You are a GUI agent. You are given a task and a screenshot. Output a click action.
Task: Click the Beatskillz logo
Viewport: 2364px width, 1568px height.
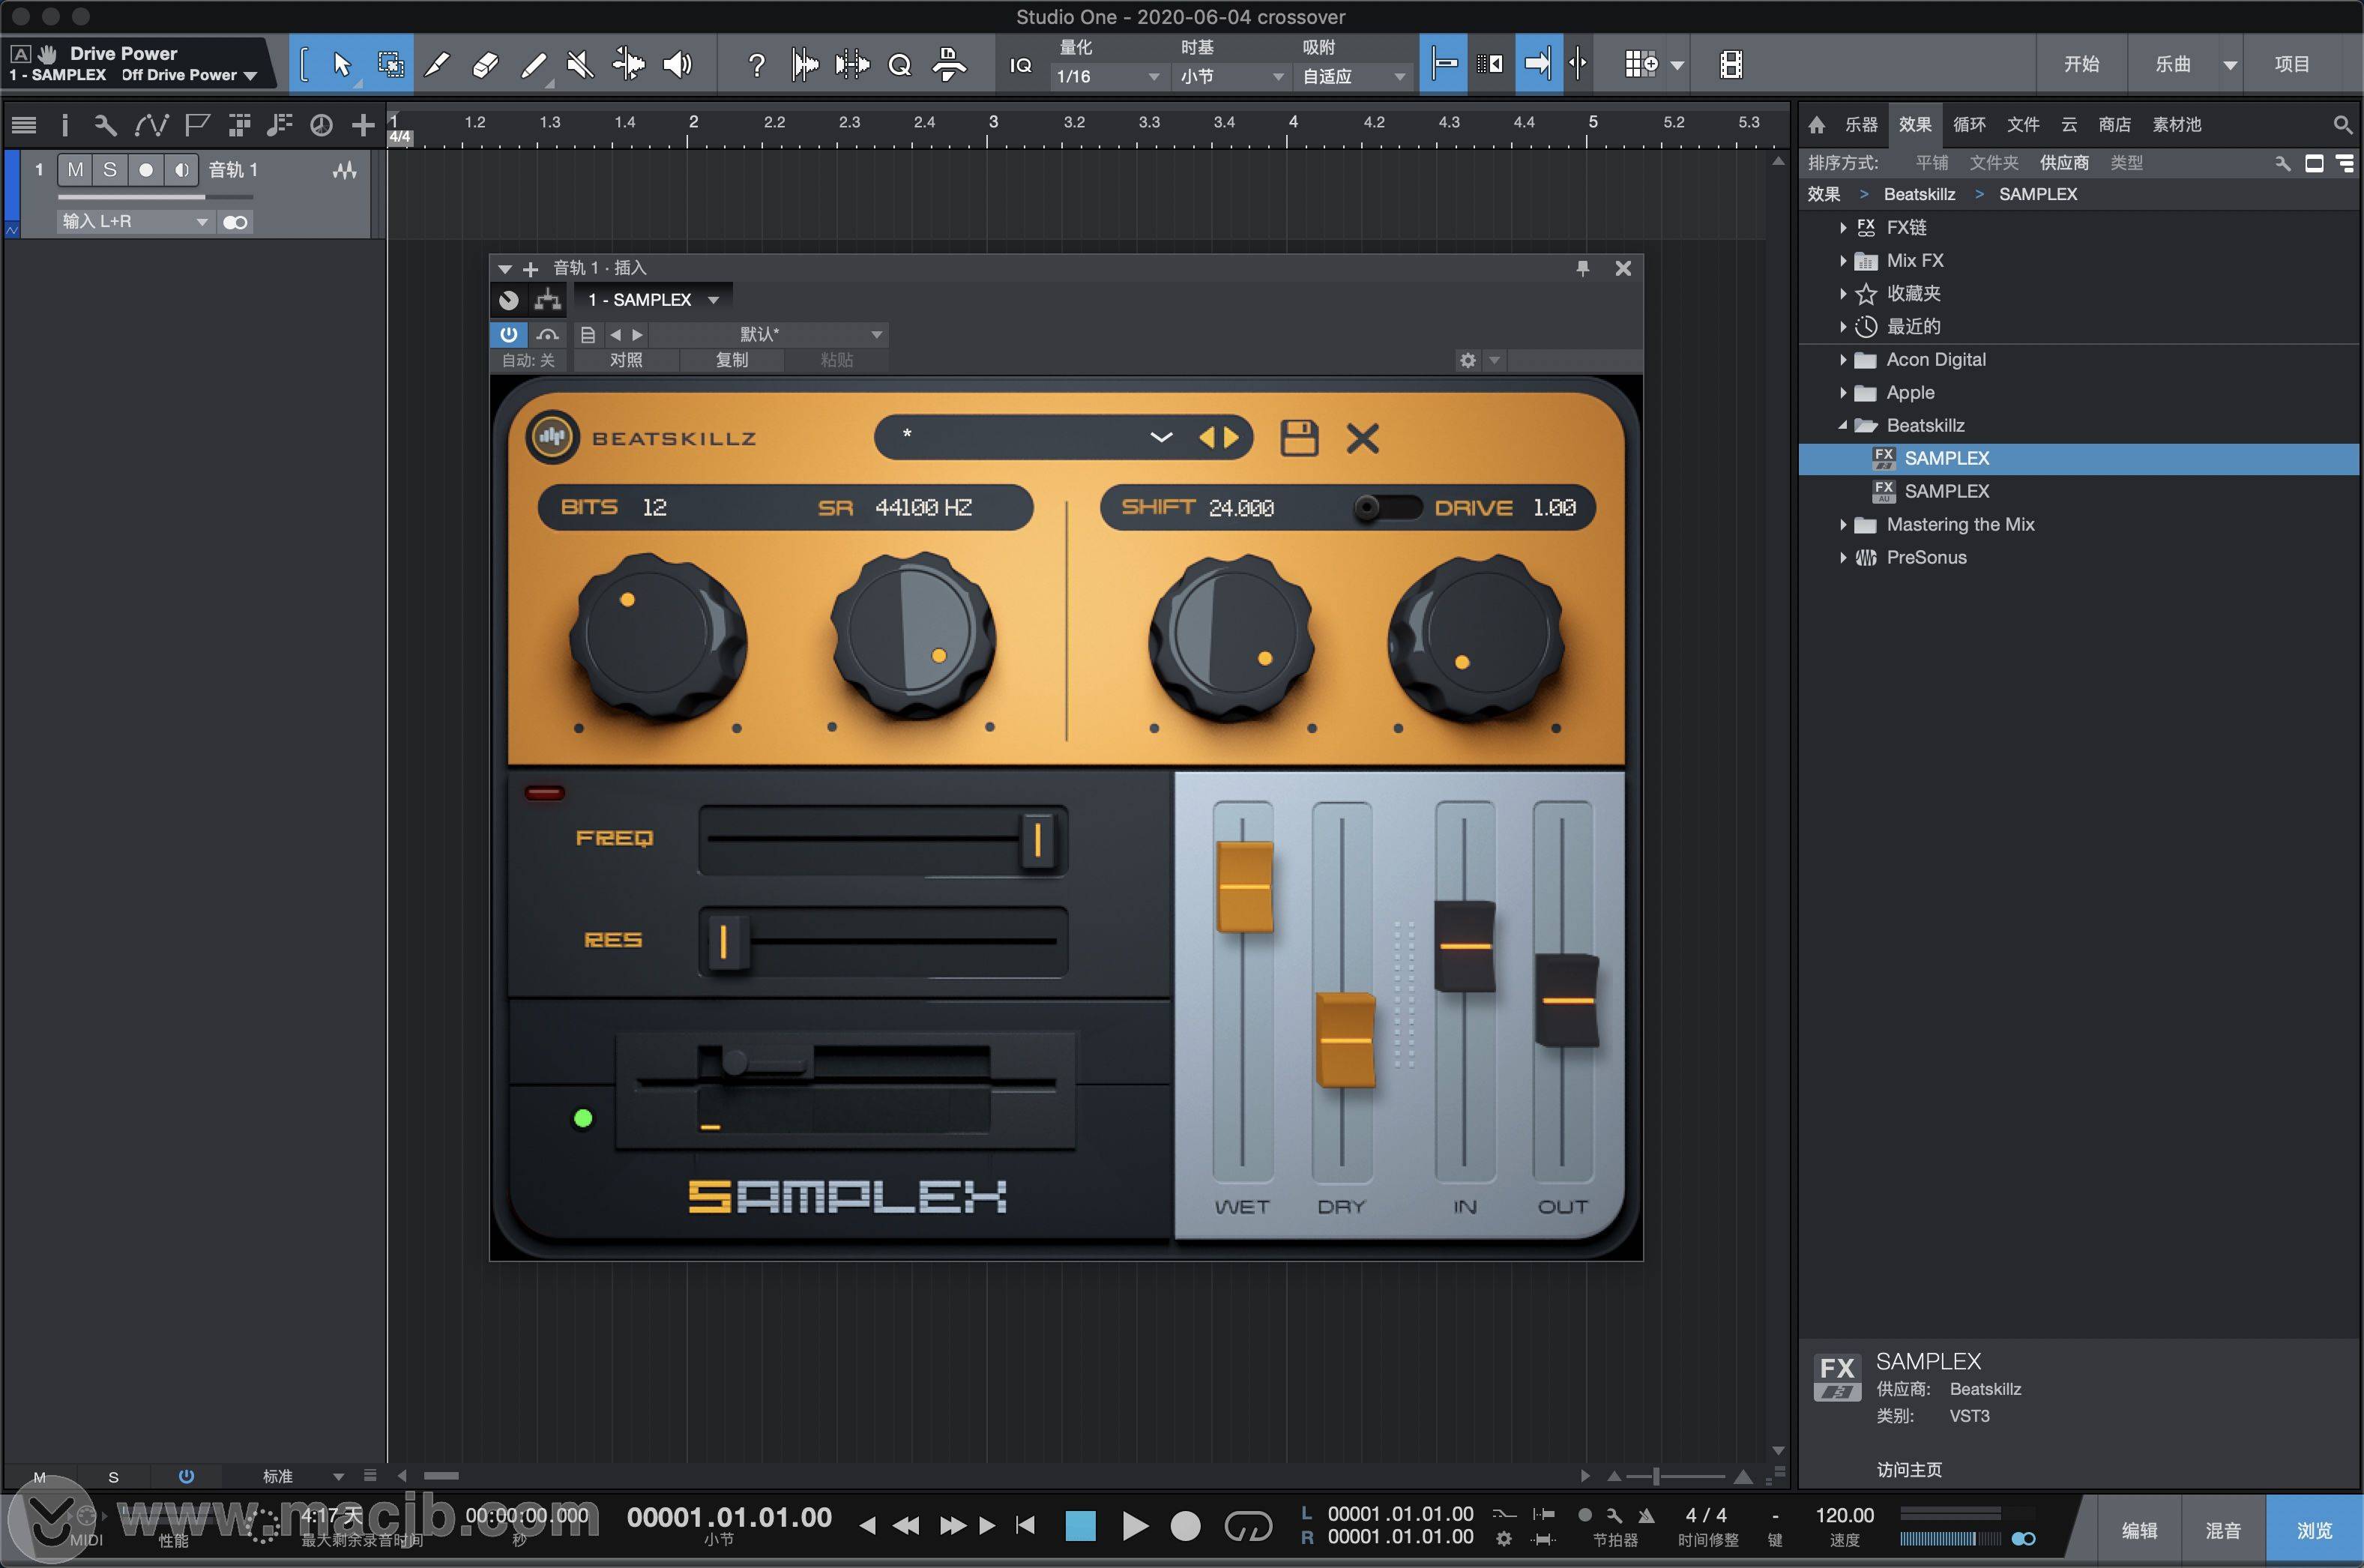[552, 437]
